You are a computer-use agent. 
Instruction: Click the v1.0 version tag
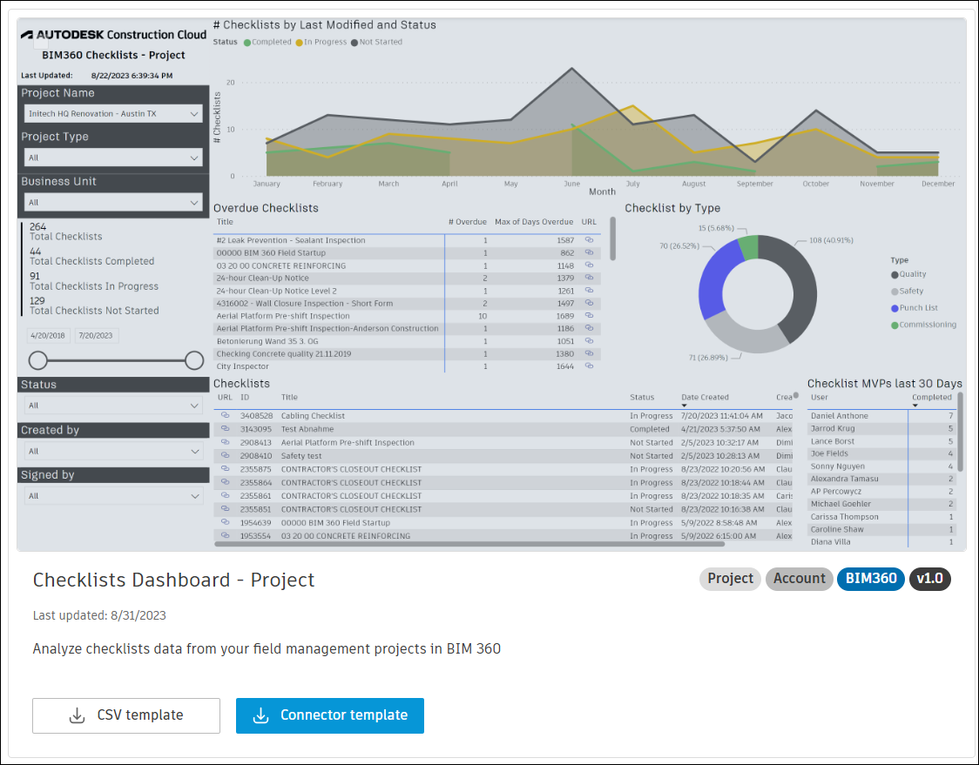(x=929, y=579)
